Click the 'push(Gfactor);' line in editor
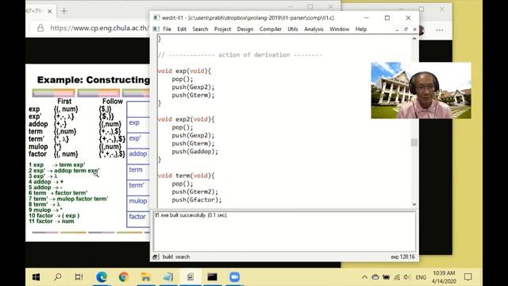The image size is (508, 286). (197, 199)
